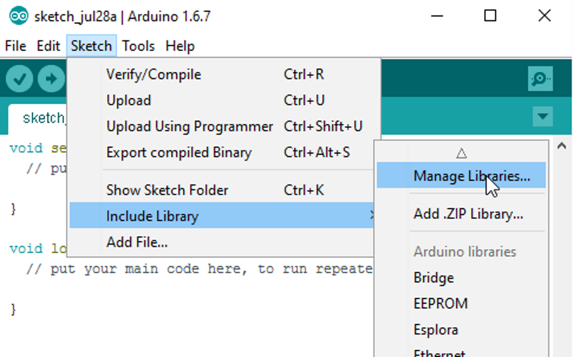Open the Edit menu
This screenshot has width=573, height=357.
(49, 46)
